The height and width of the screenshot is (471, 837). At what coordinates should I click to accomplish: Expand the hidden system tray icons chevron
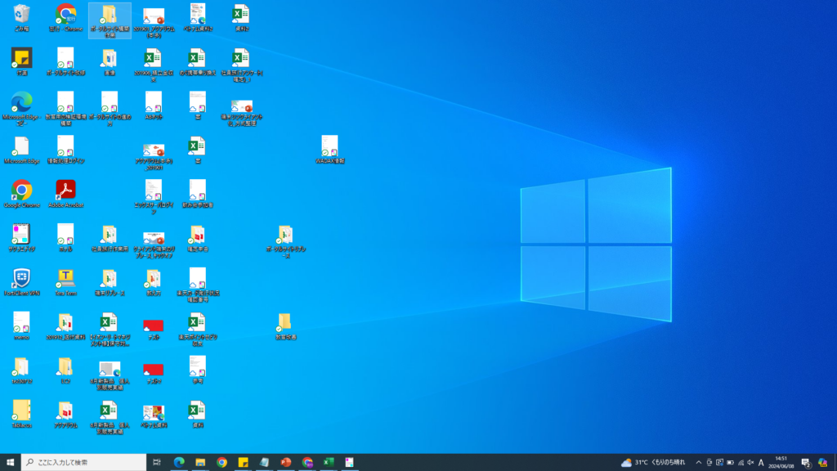[698, 462]
